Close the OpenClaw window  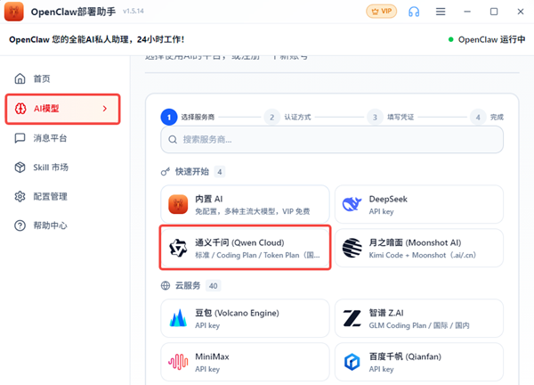click(x=521, y=12)
